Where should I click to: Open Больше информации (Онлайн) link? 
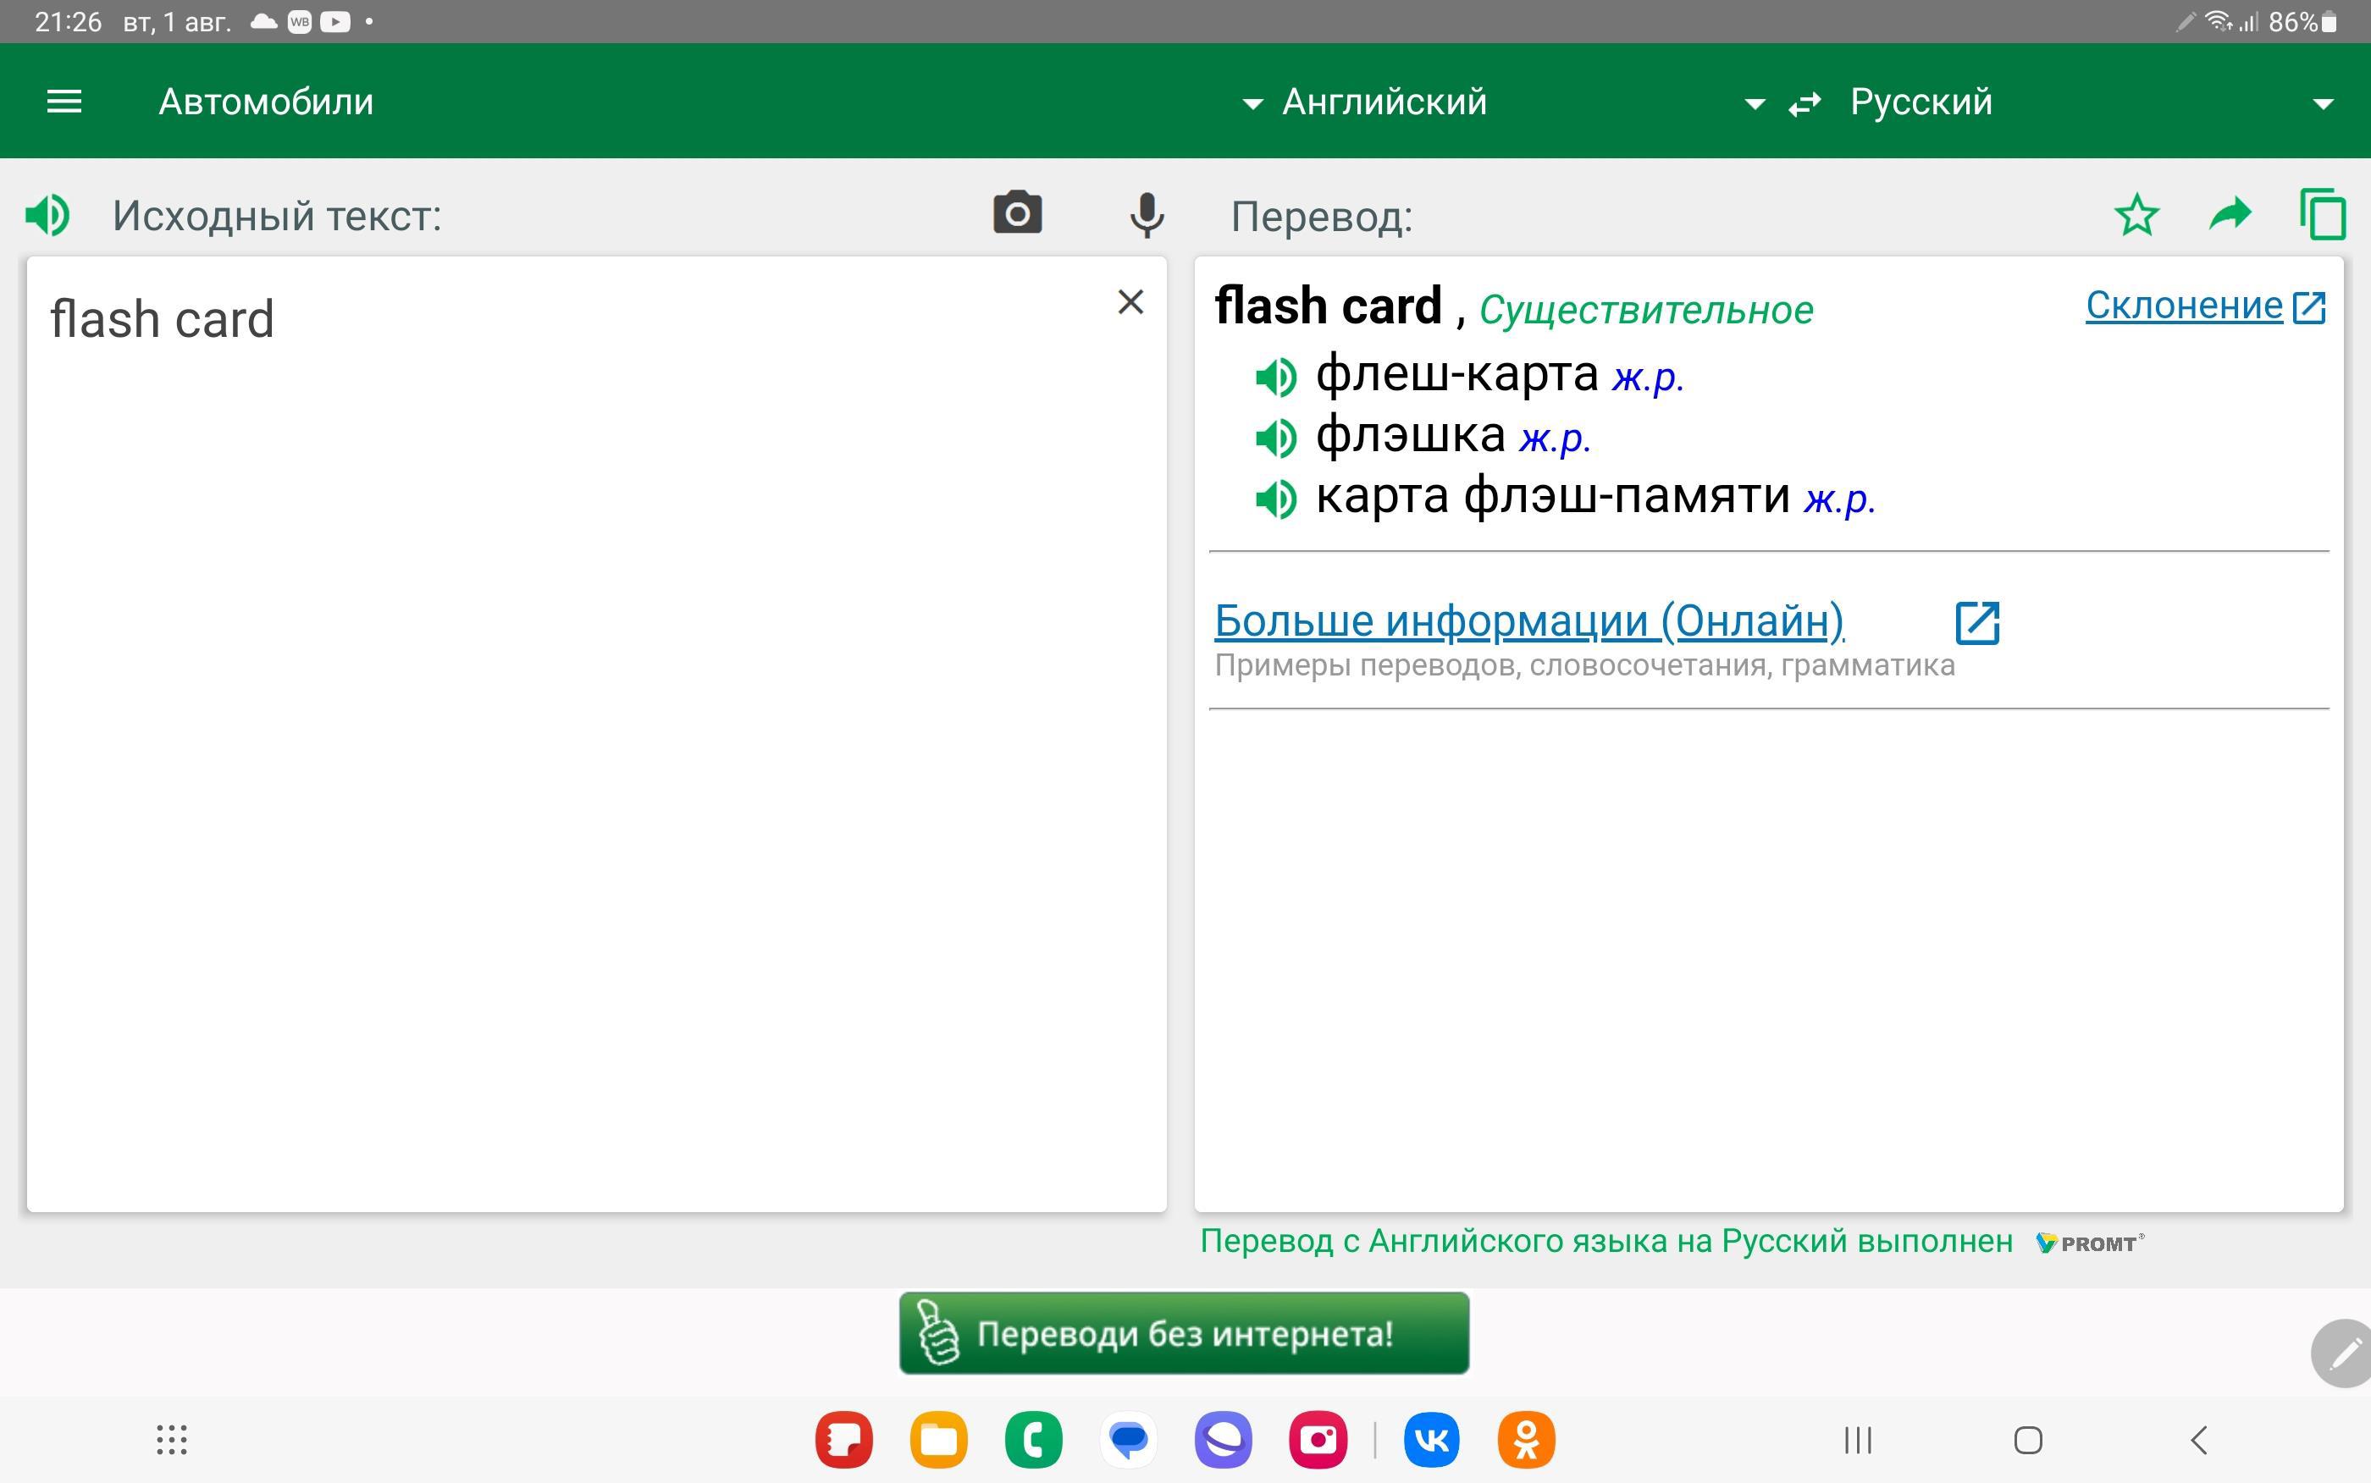point(1528,620)
